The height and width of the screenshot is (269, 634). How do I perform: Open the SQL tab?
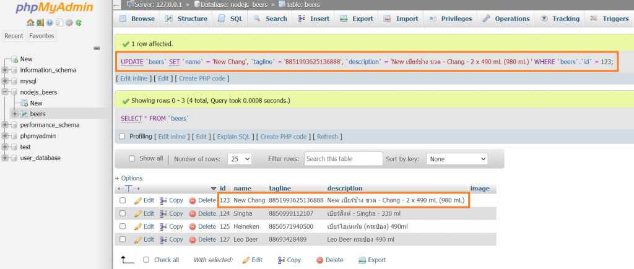tap(230, 19)
